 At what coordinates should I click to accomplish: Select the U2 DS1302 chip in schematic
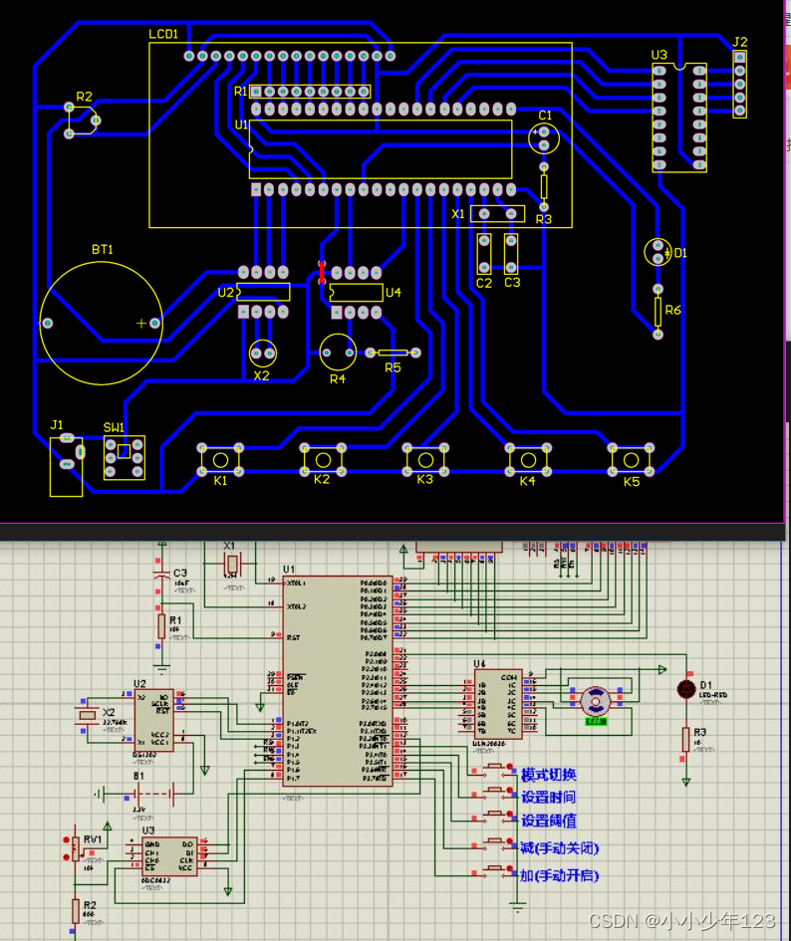point(153,720)
